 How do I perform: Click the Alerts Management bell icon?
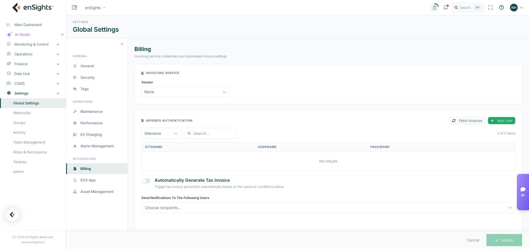click(x=75, y=146)
